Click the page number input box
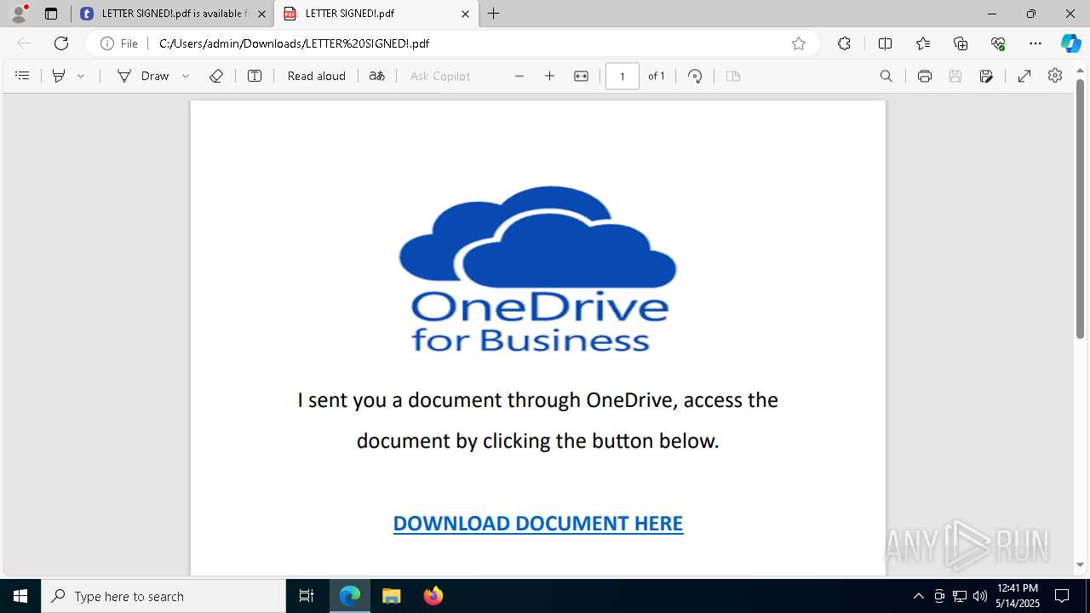This screenshot has width=1090, height=613. (622, 76)
